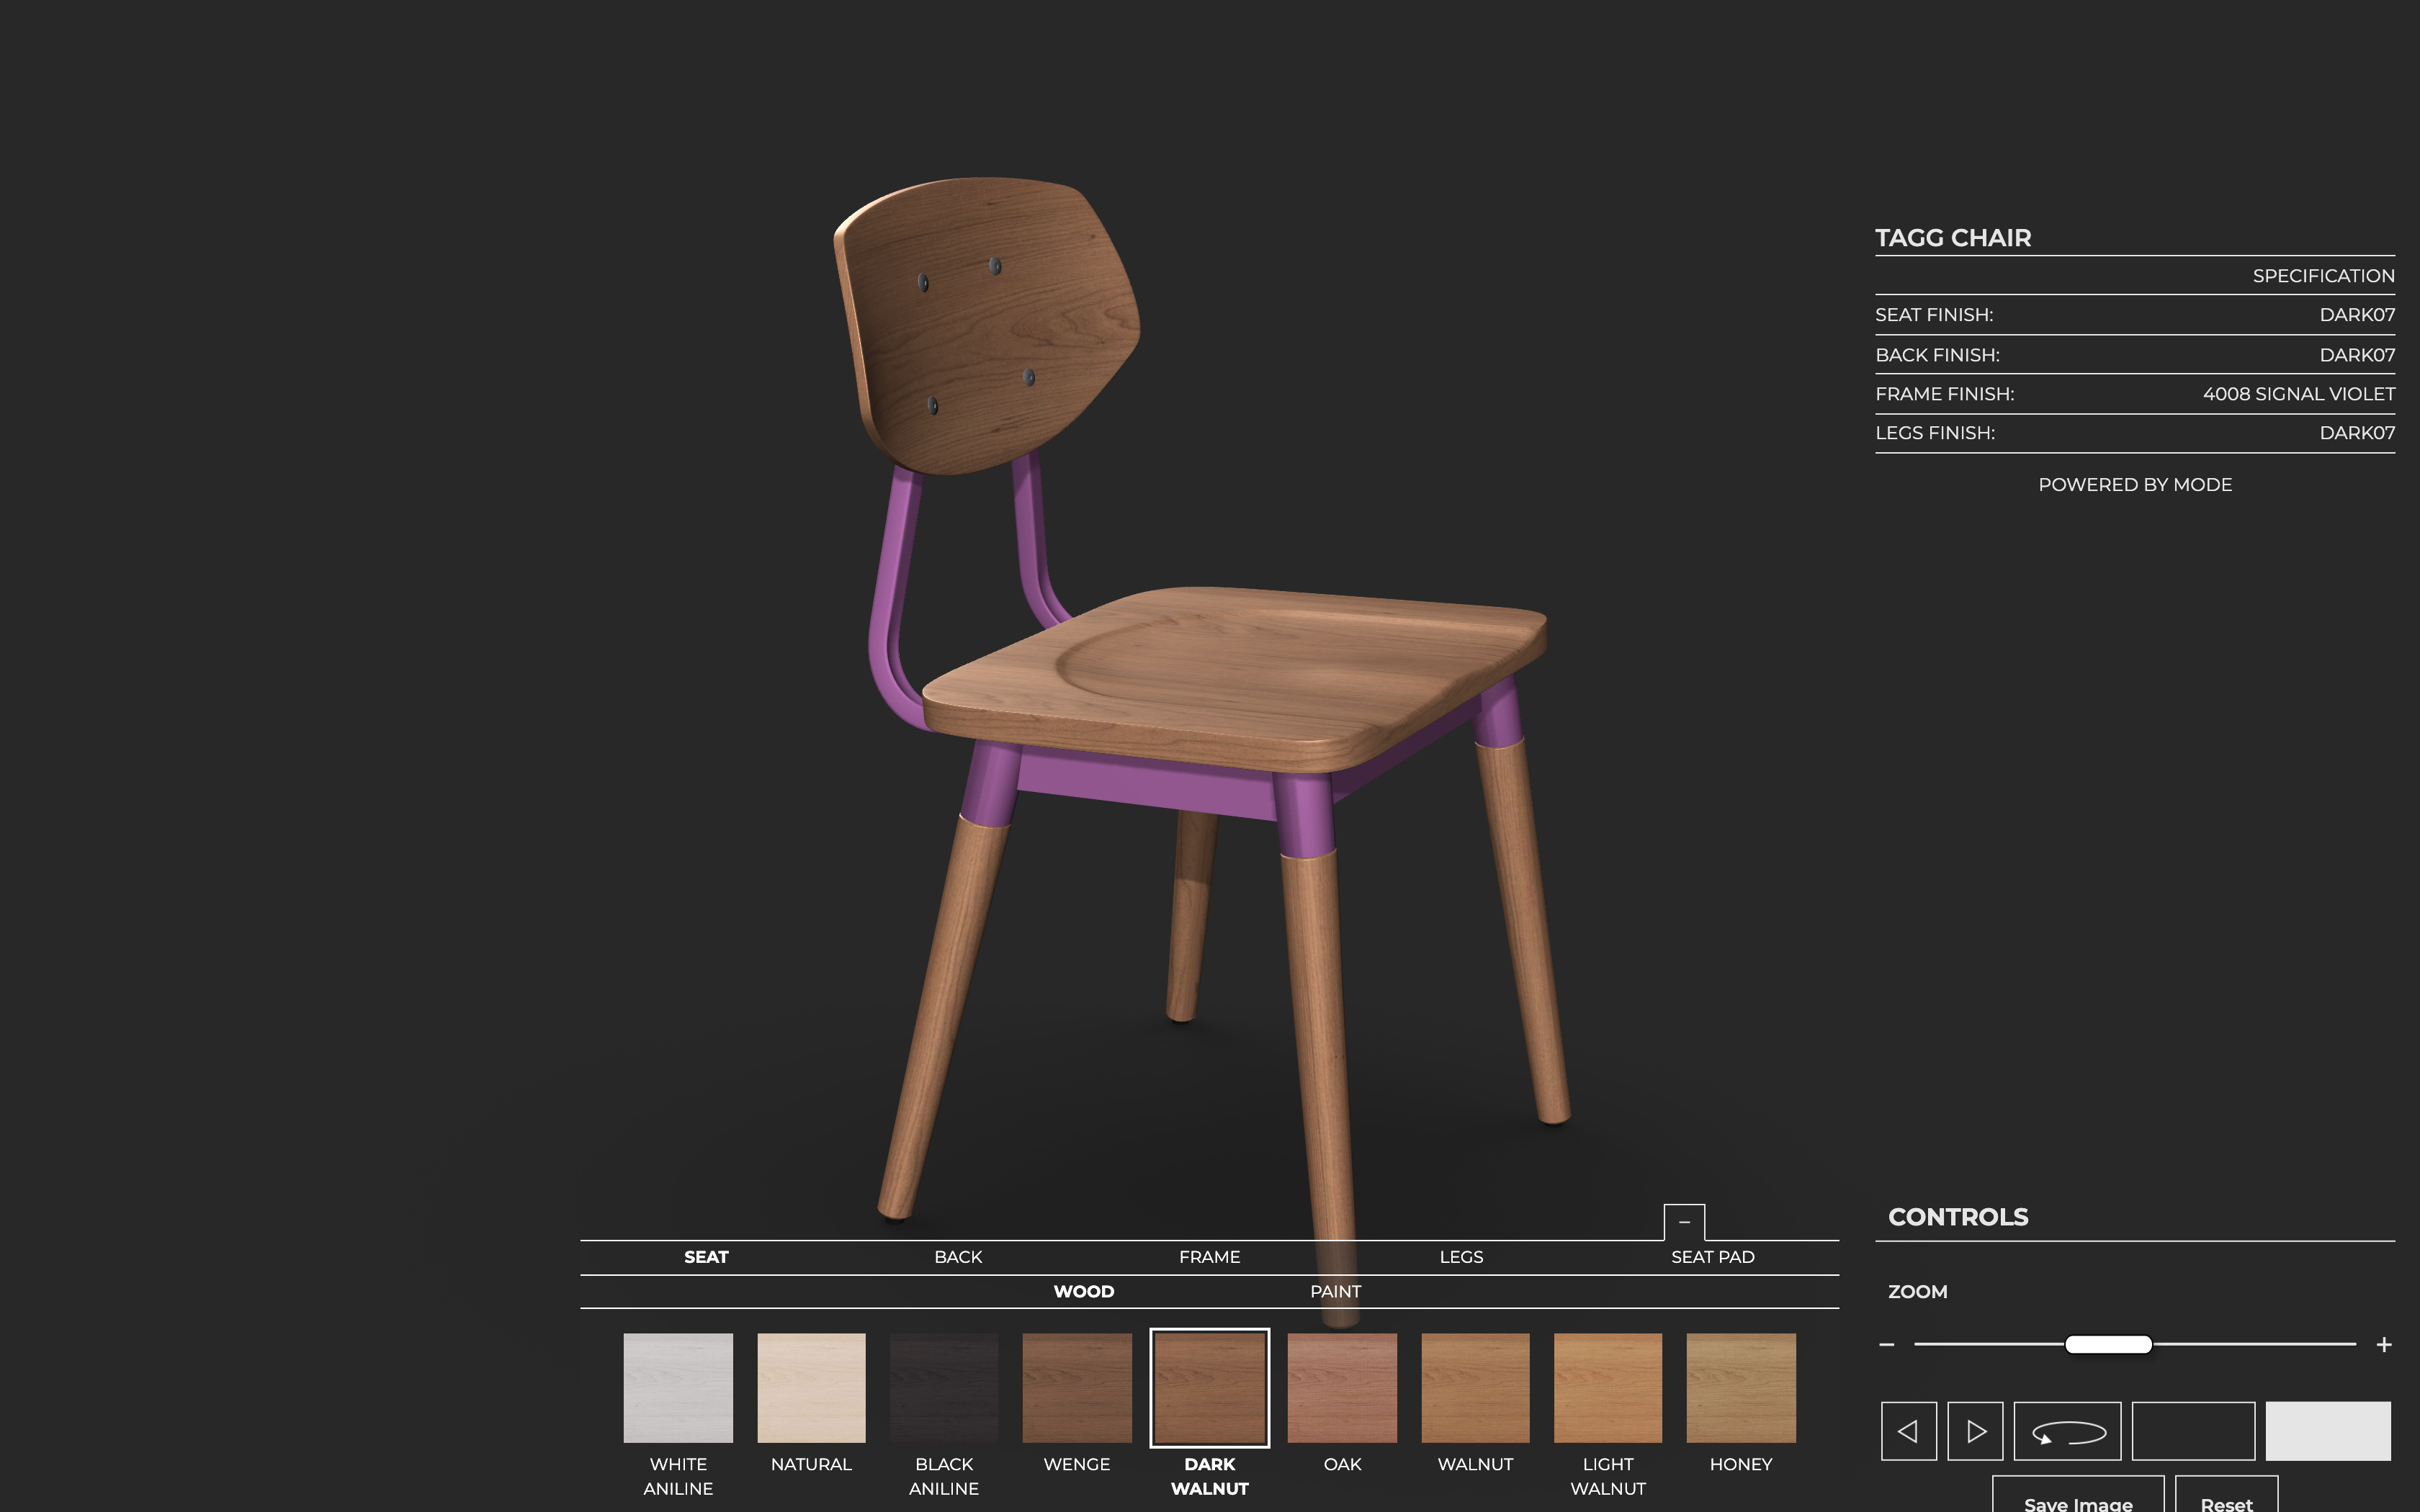Choose the White Aniline wood swatch

coord(678,1388)
